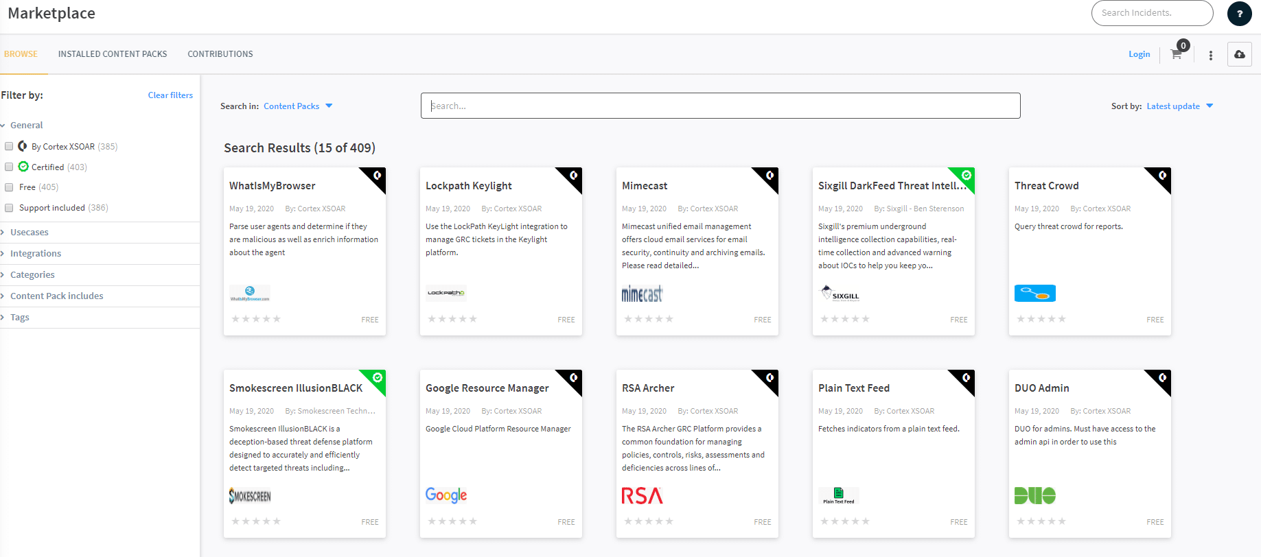Click the RSA Archer pack title

tap(648, 388)
